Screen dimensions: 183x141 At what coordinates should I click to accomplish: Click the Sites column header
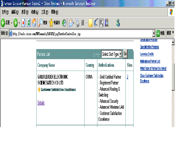[x=130, y=65]
